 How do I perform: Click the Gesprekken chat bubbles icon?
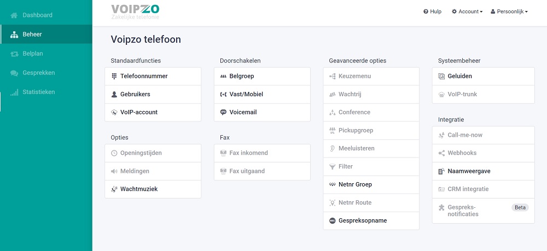(14, 73)
